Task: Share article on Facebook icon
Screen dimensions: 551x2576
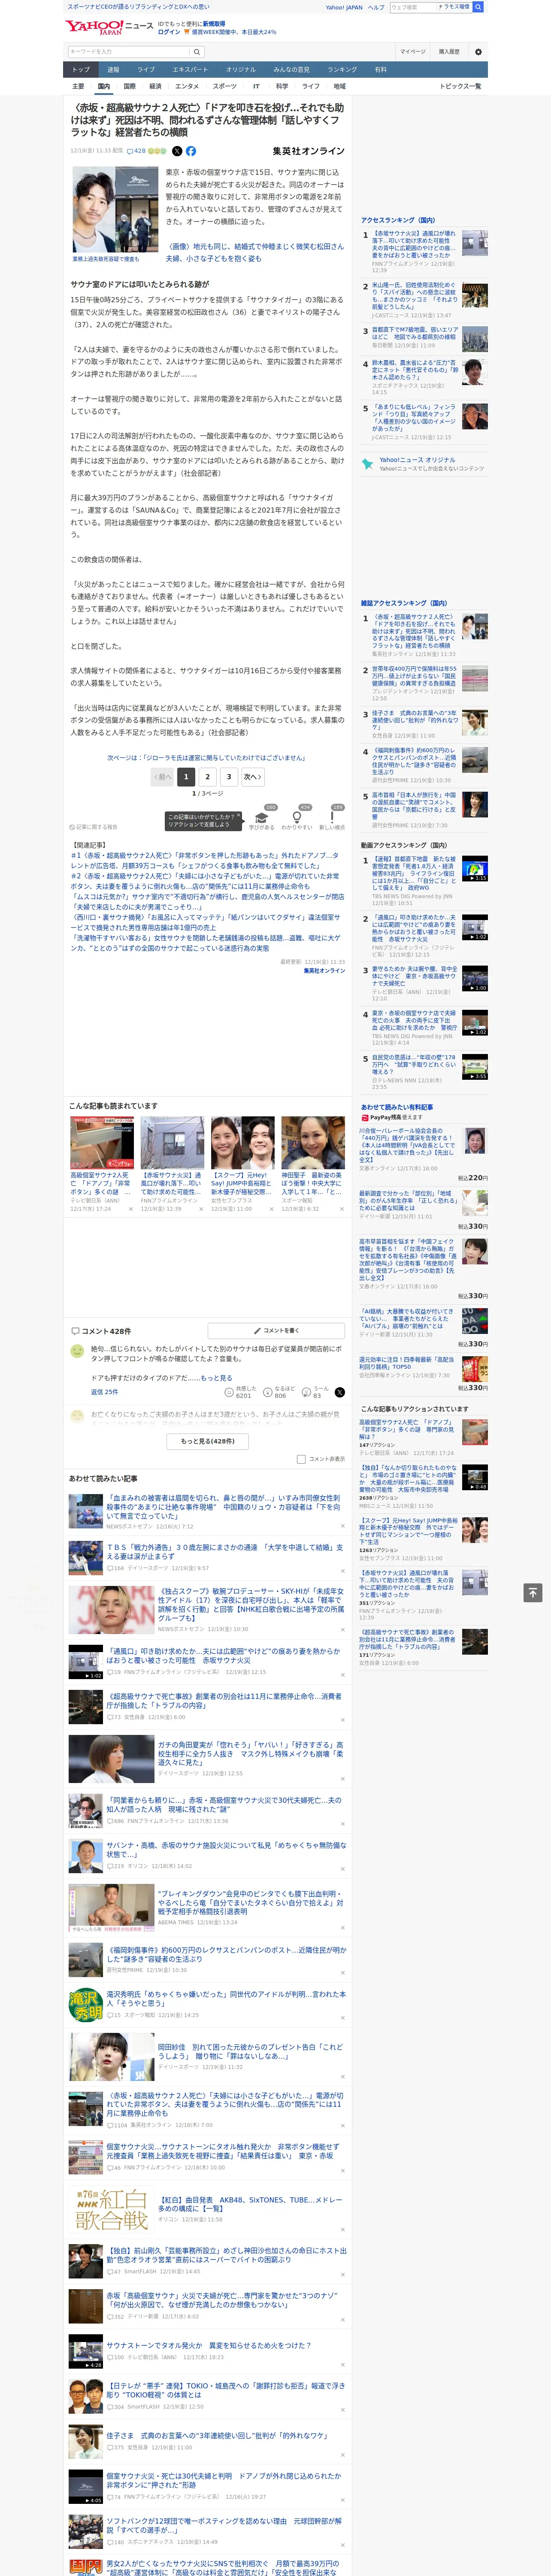Action: pos(191,151)
